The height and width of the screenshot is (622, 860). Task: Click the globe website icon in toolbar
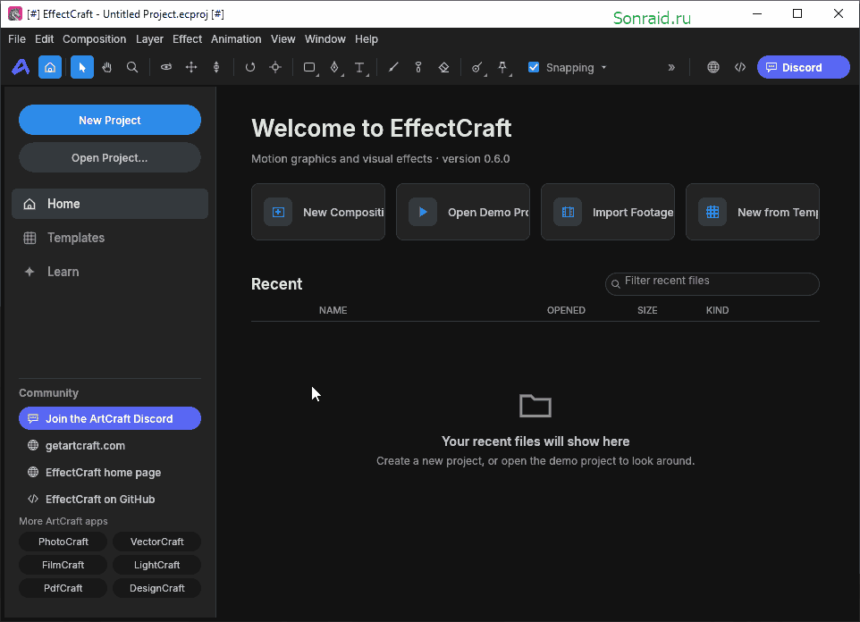(713, 67)
